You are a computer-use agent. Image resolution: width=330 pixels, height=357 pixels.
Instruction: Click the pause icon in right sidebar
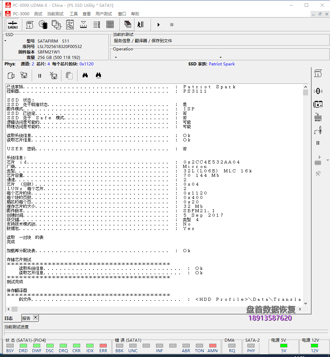(x=318, y=143)
